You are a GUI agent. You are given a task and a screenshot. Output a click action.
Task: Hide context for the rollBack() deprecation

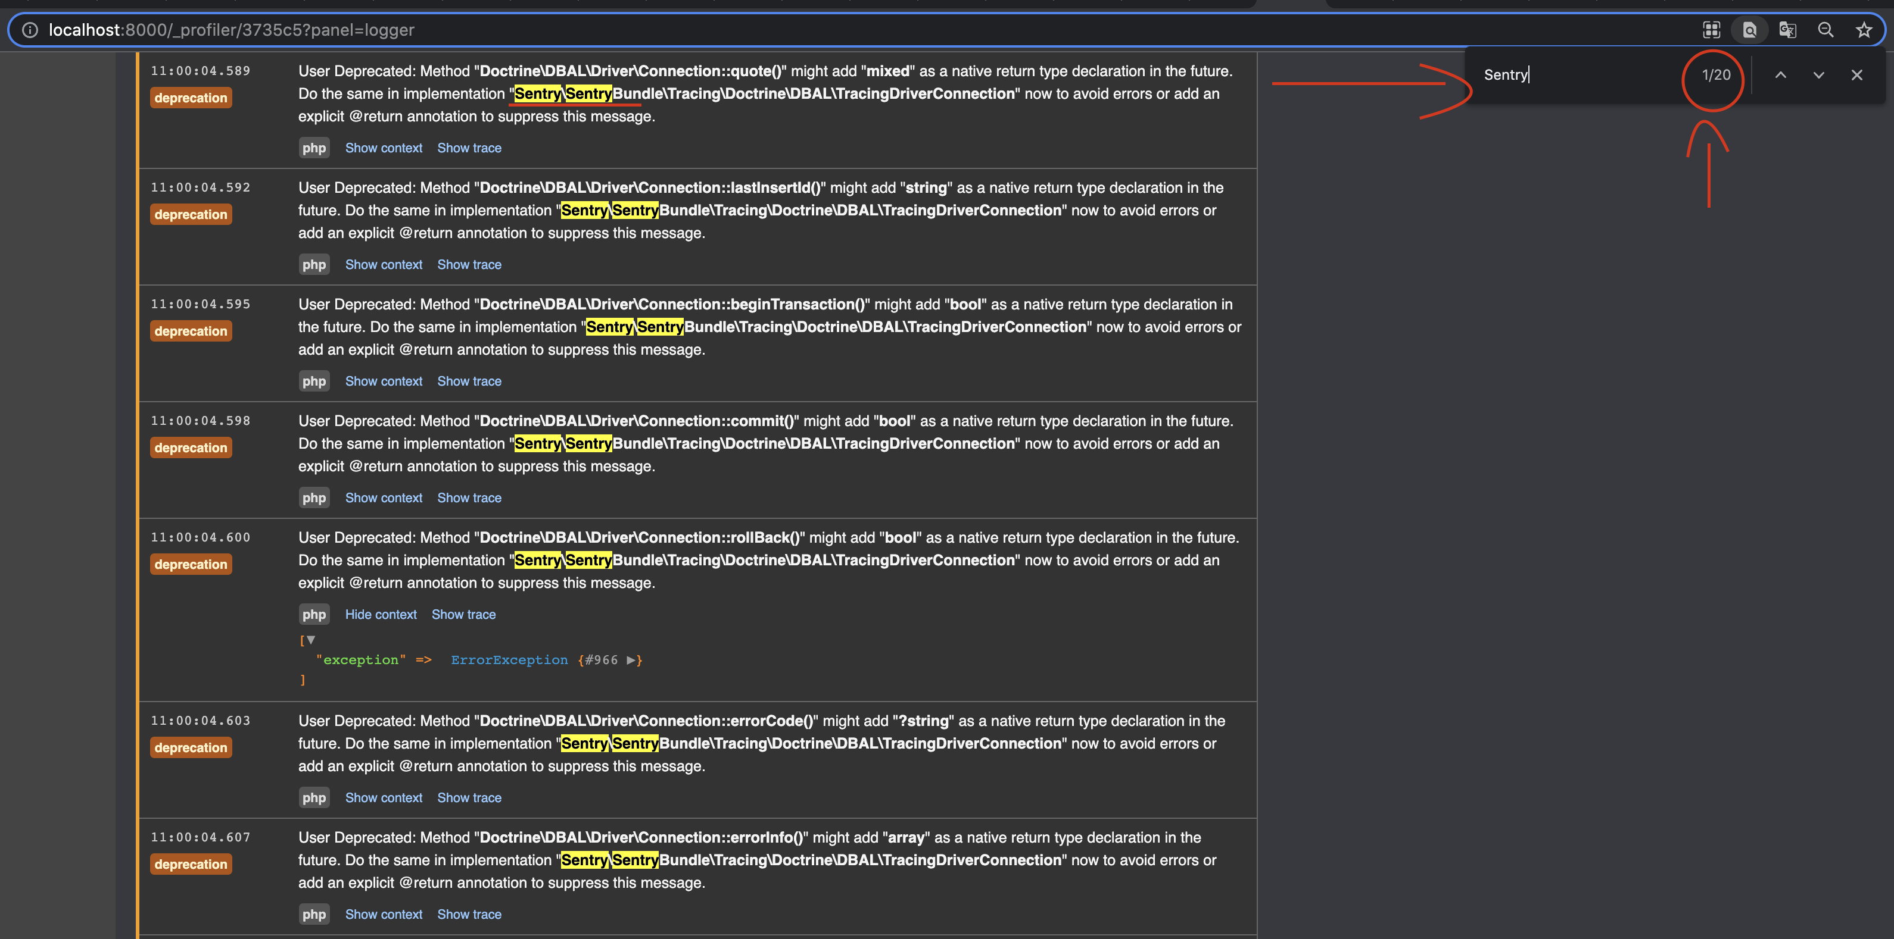[381, 614]
